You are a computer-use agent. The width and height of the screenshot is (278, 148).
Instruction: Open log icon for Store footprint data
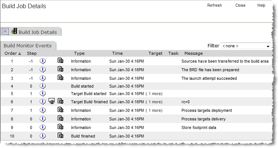[61, 127]
